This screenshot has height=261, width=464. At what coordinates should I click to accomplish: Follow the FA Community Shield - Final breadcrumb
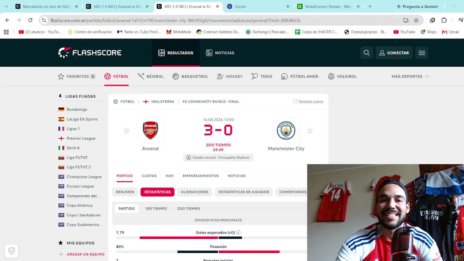coord(211,101)
